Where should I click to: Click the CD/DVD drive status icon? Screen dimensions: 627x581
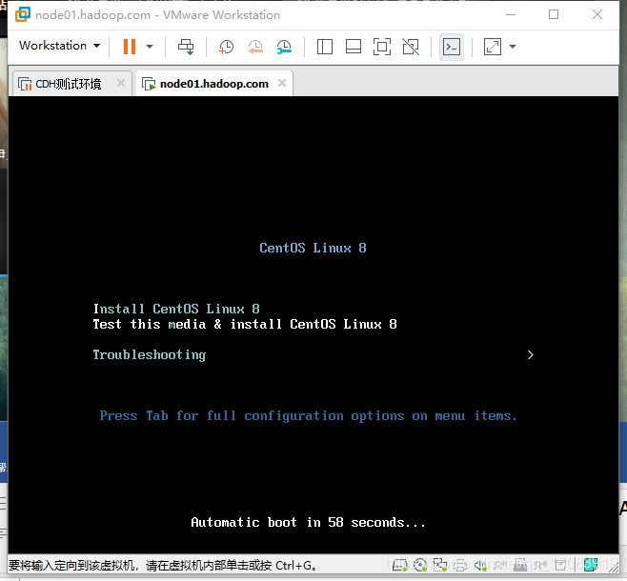[x=420, y=565]
